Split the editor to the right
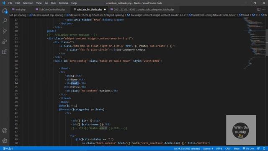This screenshot has width=268, height=151. pos(259,9)
